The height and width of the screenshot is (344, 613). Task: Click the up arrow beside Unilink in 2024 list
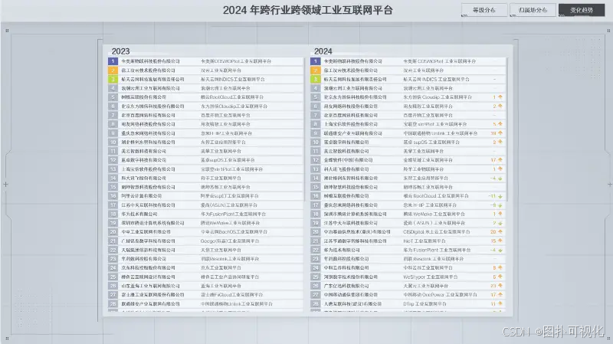pyautogui.click(x=500, y=133)
